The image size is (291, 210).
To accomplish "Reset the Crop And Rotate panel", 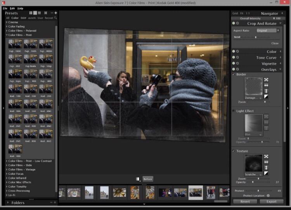I will pos(237,23).
